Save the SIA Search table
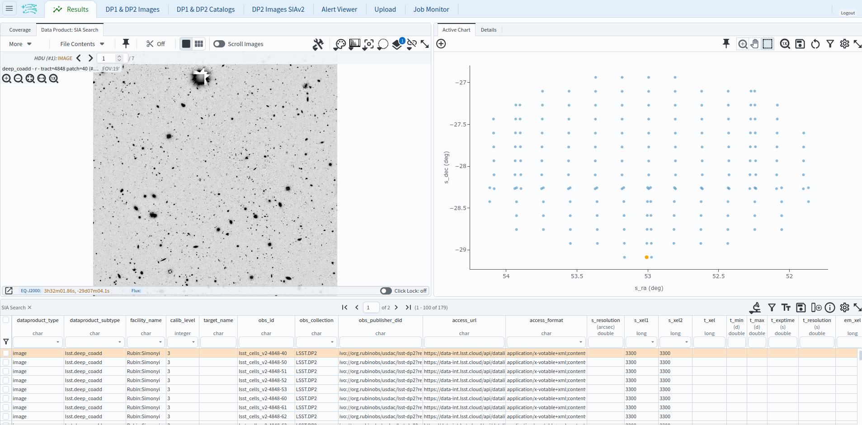Viewport: 862px width, 425px height. coord(801,308)
